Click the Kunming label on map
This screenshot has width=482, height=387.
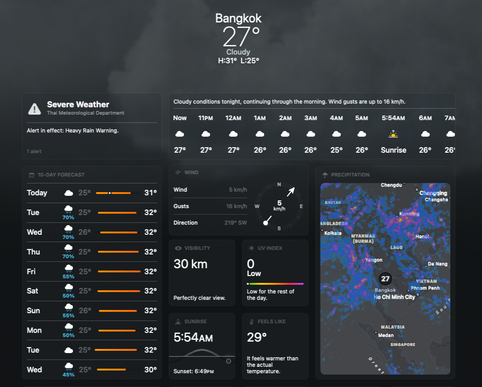(409, 214)
